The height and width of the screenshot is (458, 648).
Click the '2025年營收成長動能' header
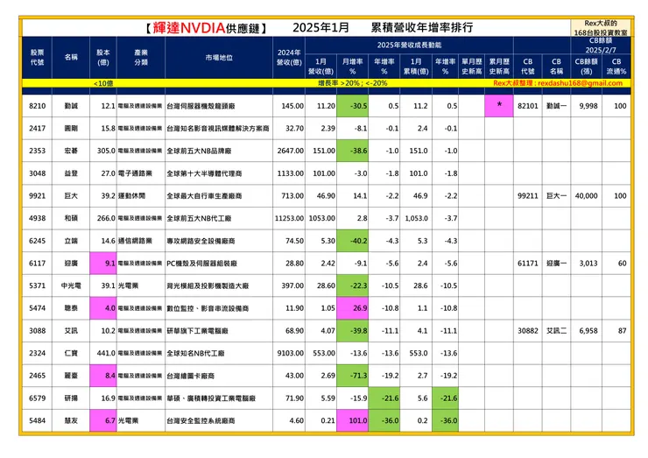[409, 45]
